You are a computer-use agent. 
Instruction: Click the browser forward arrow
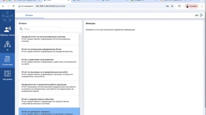tap(8, 6)
